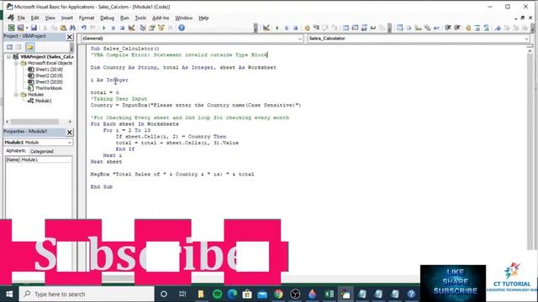Toggle Breakpoint hand icon in Edit toolbar
Viewport: 538px width, 302px height.
click(468, 28)
